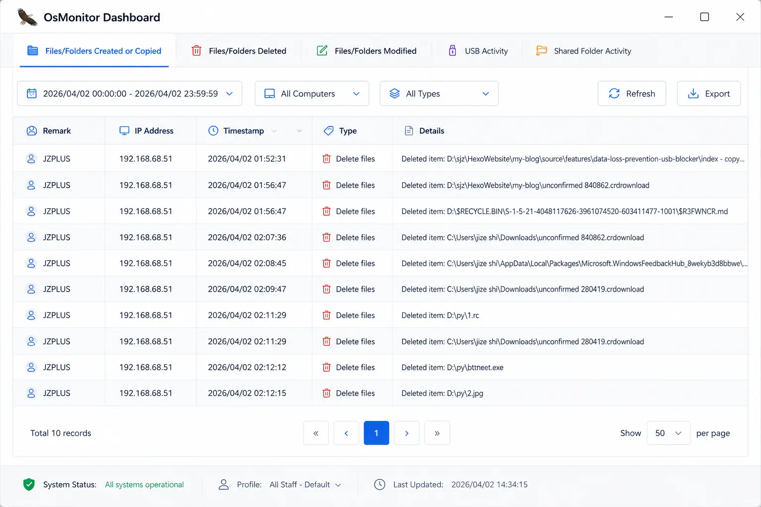Switch to the Files/Folders Created or Copied tab
The width and height of the screenshot is (761, 507).
point(94,51)
